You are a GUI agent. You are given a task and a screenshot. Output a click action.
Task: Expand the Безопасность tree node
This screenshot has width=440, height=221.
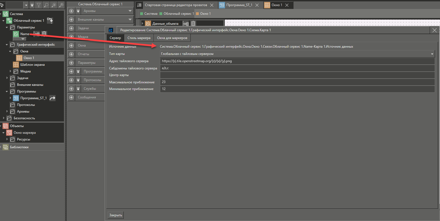4,118
